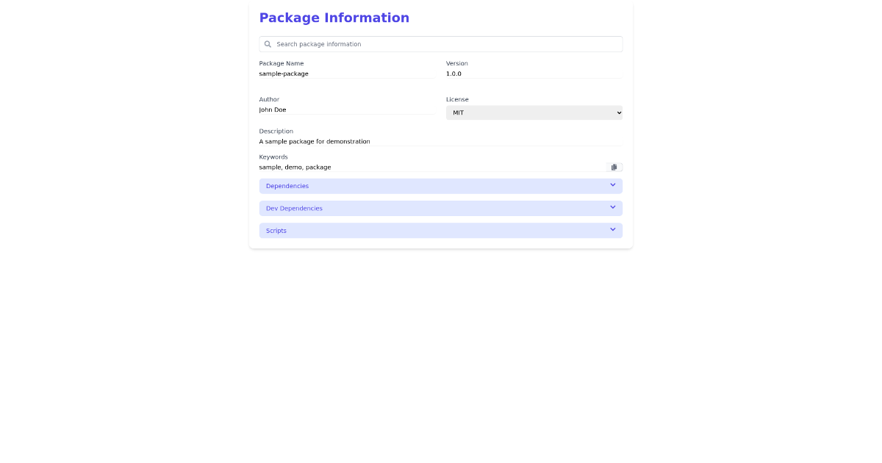The width and height of the screenshot is (882, 463).
Task: Click the Dependencies header label
Action: [287, 186]
